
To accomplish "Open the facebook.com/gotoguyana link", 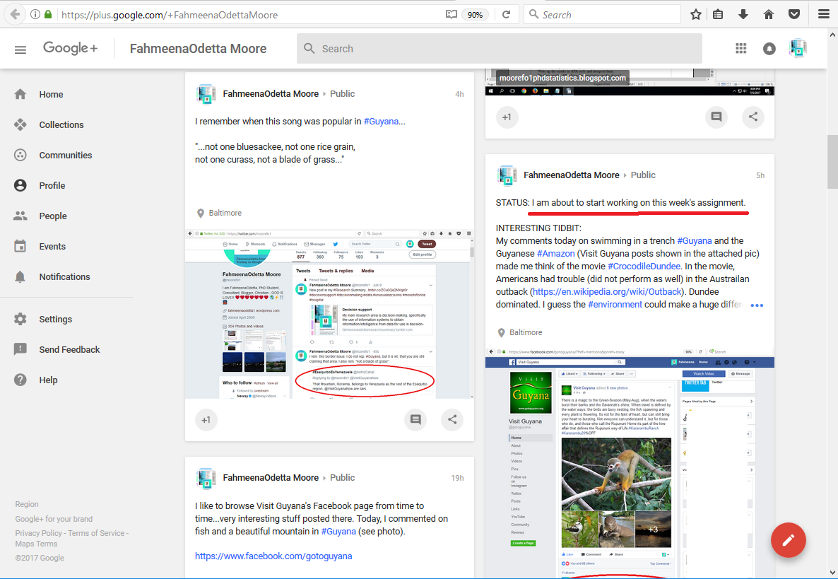I will coord(273,556).
